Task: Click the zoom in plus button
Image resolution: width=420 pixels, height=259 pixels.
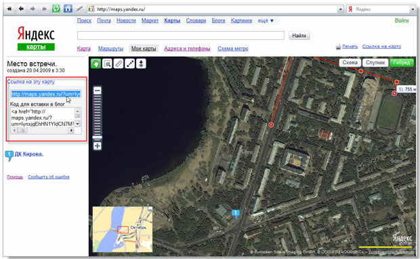Action: point(98,146)
